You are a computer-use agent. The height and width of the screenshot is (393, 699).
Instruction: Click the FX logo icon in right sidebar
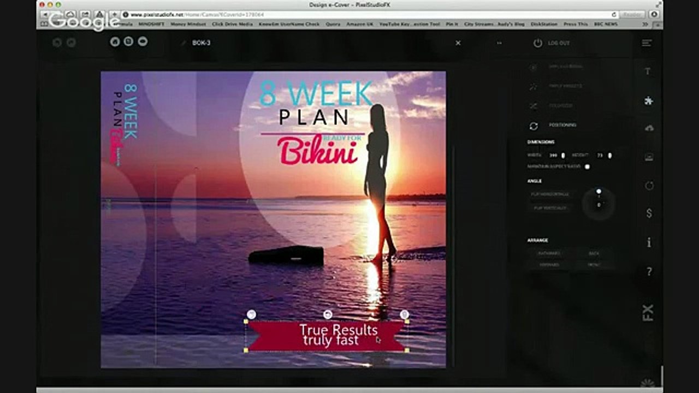(648, 312)
